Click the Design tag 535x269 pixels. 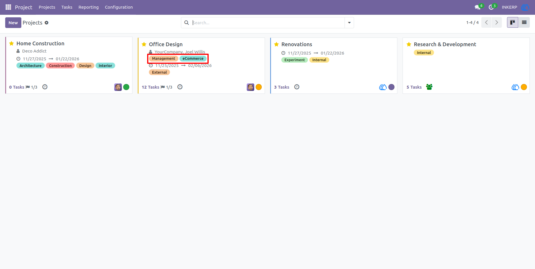[85, 66]
